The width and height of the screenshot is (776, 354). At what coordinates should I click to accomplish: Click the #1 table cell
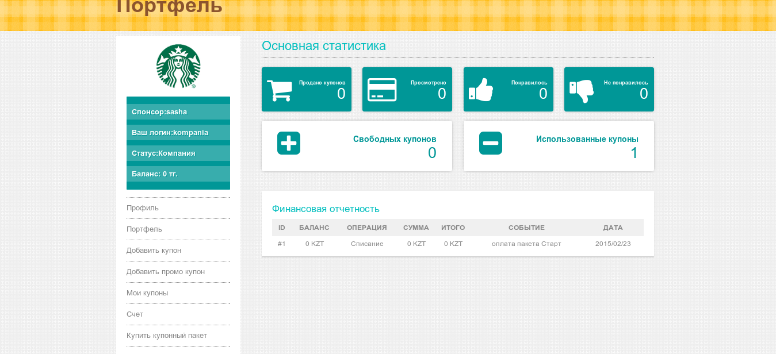[282, 244]
